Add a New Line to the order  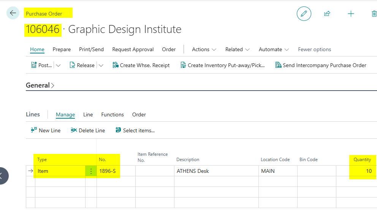point(46,130)
